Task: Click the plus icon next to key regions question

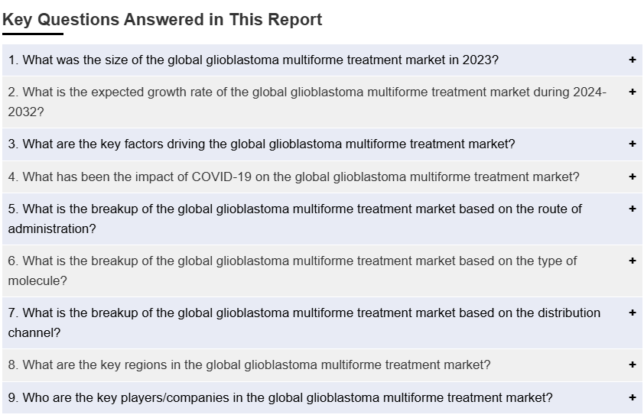Action: 632,365
